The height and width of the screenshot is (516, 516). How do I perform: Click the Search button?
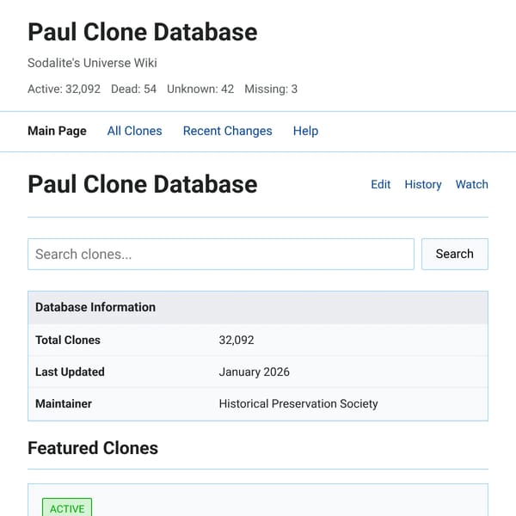[455, 254]
